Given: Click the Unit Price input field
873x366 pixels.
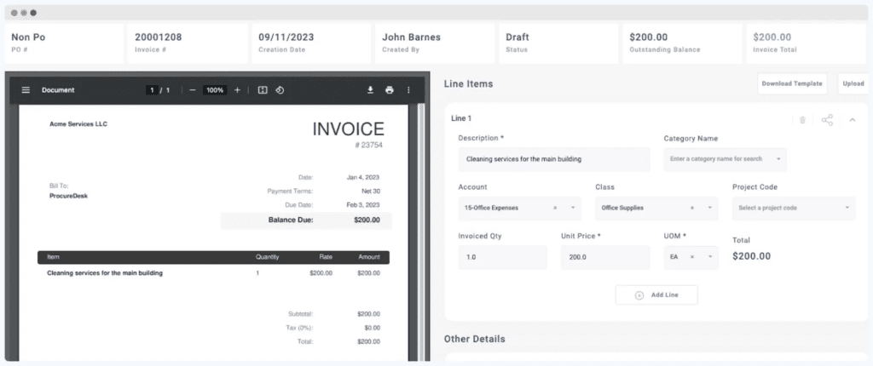Looking at the screenshot, I should click(x=604, y=257).
